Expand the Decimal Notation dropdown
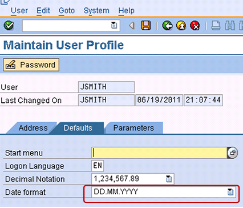Screen dimensions: 243x208 (169, 179)
